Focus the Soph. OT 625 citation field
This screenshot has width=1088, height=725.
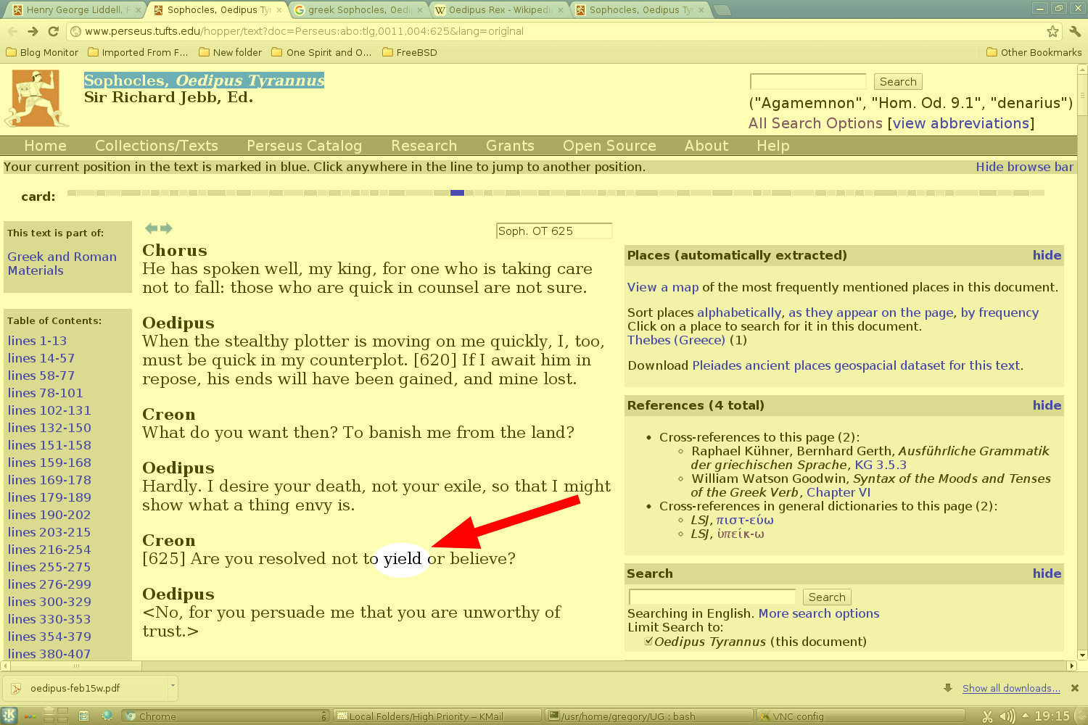[x=554, y=231]
